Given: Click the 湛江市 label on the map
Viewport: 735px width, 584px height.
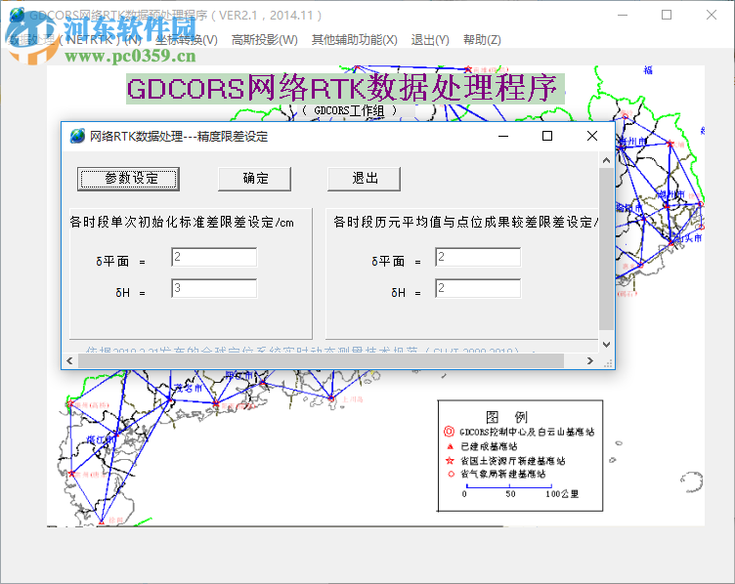Looking at the screenshot, I should [101, 439].
